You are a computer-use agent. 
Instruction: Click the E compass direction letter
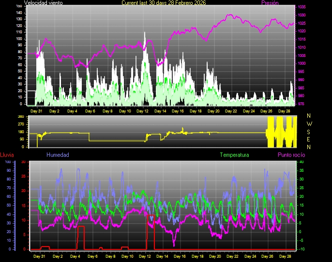[x=309, y=139]
